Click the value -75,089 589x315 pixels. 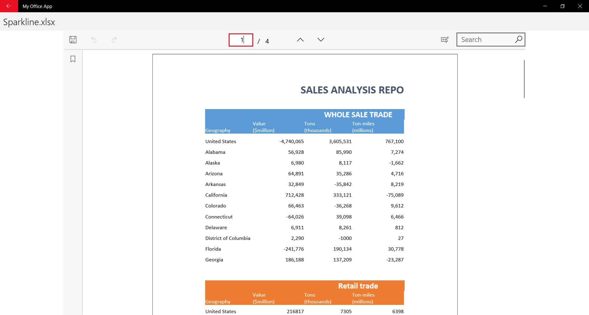click(395, 195)
